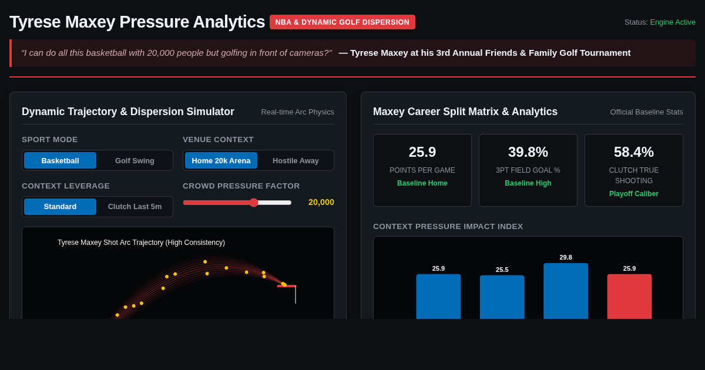The image size is (705, 370).
Task: Click the red basketball hoop in simulator
Action: (x=287, y=286)
